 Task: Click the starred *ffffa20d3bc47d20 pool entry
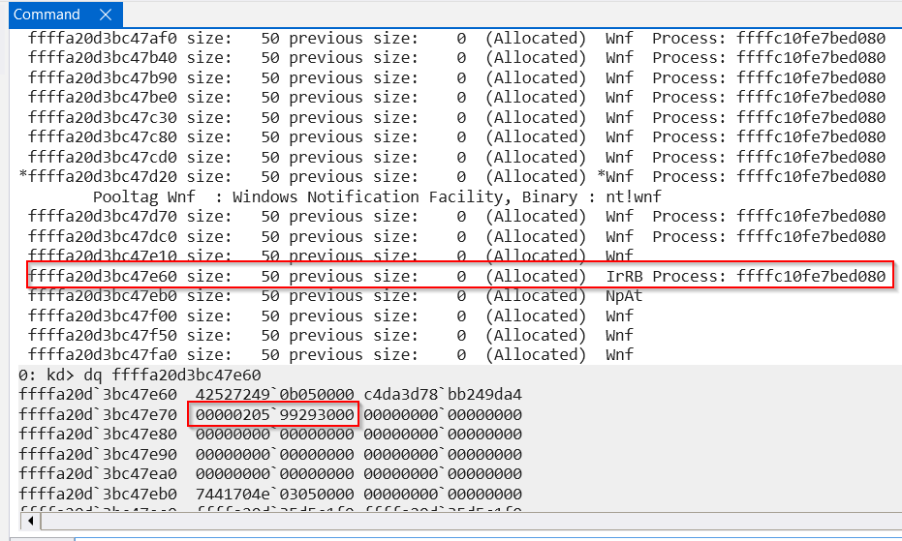click(98, 176)
